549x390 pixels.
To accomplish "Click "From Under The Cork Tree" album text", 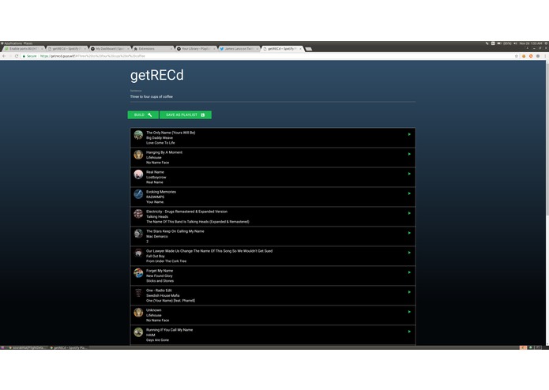I will (167, 261).
